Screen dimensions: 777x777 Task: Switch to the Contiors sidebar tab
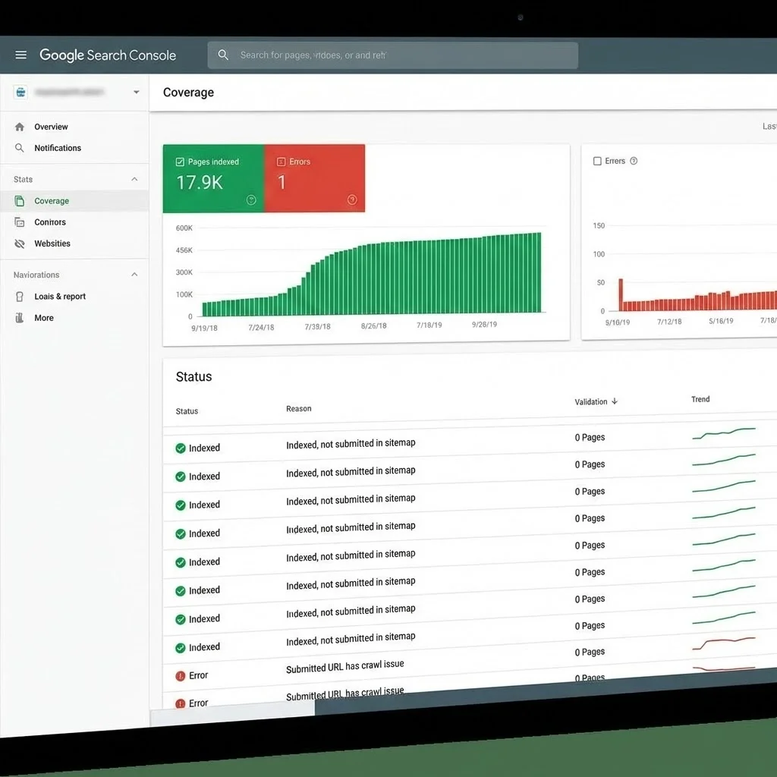point(50,222)
